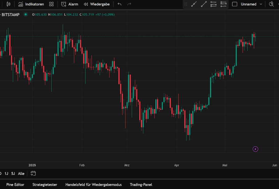Redo the last chart action
Screen dimensions: 279x189
point(129,4)
